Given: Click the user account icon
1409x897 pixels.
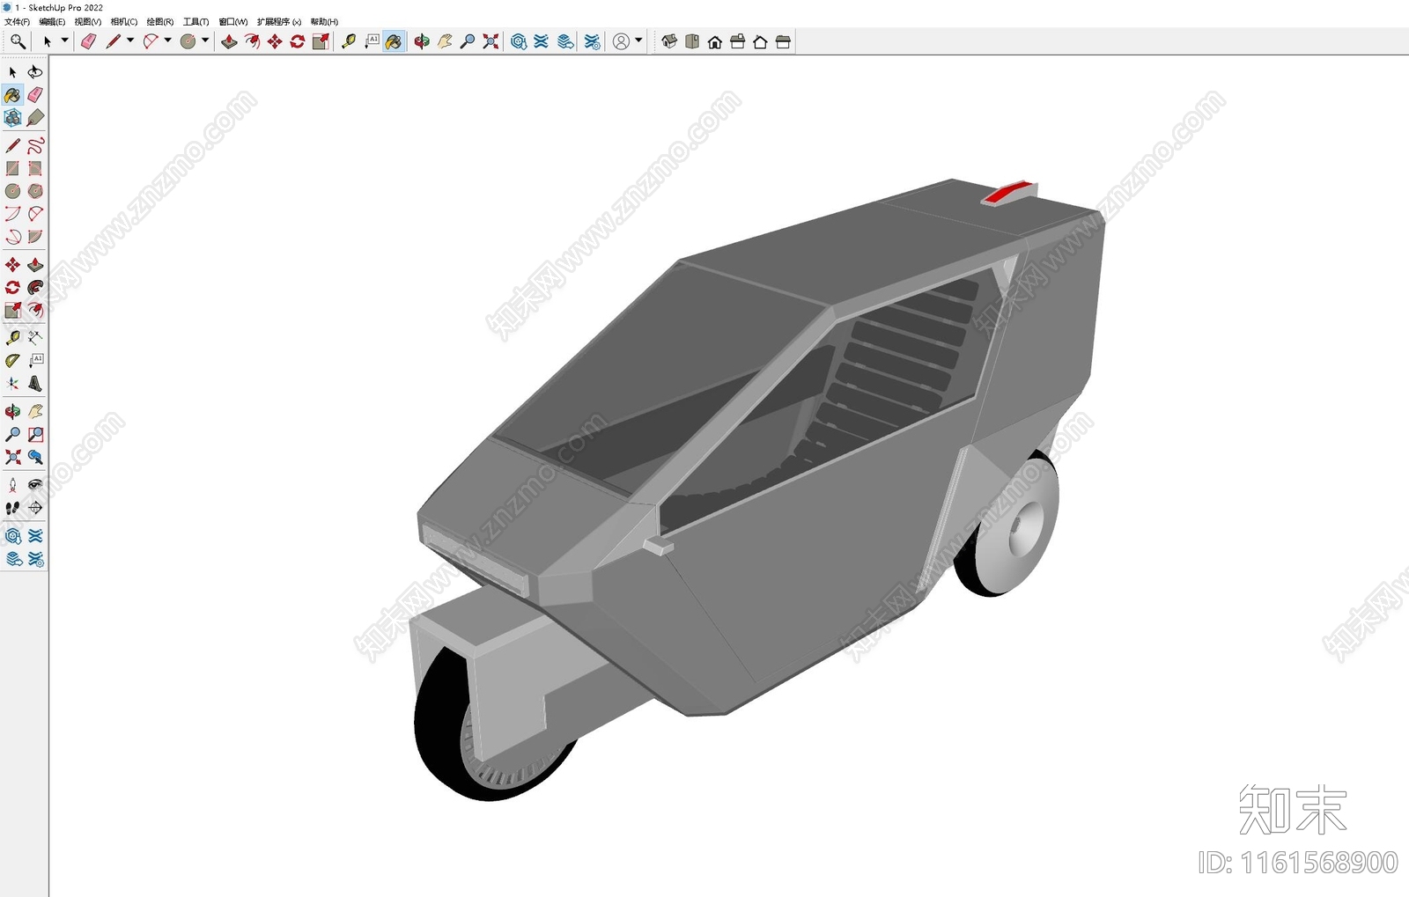Looking at the screenshot, I should click(621, 41).
